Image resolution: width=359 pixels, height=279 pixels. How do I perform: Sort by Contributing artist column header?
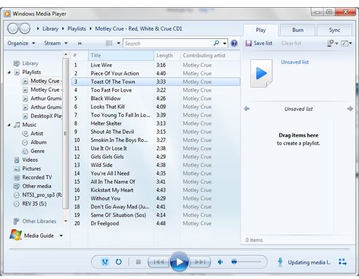[x=210, y=56]
